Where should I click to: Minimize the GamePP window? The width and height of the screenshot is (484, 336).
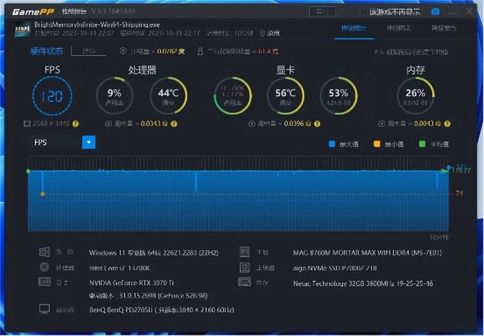(x=453, y=12)
